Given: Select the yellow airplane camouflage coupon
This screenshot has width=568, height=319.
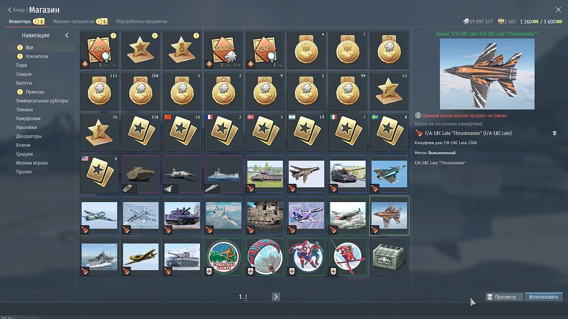Looking at the screenshot, I should [140, 257].
